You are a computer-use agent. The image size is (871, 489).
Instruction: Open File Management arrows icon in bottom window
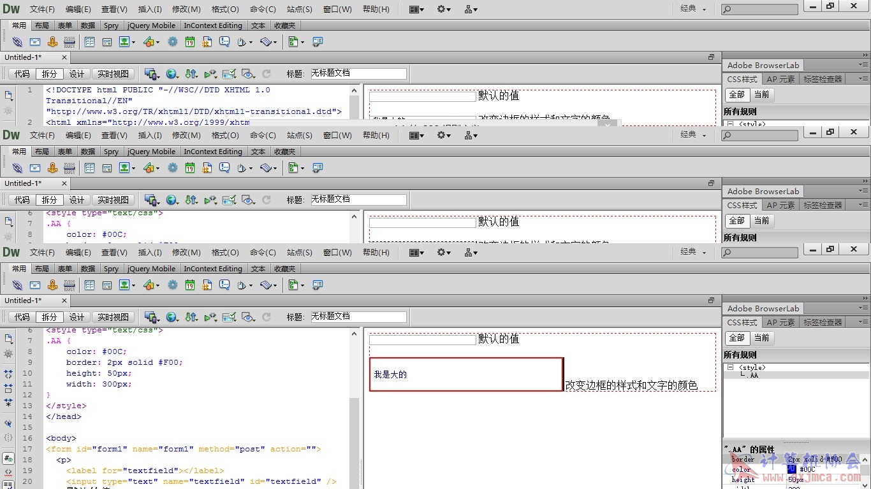coord(191,316)
